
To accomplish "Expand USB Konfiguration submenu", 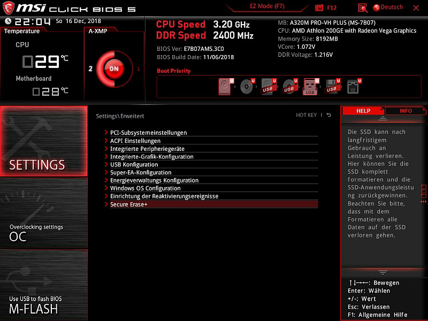I will point(211,165).
